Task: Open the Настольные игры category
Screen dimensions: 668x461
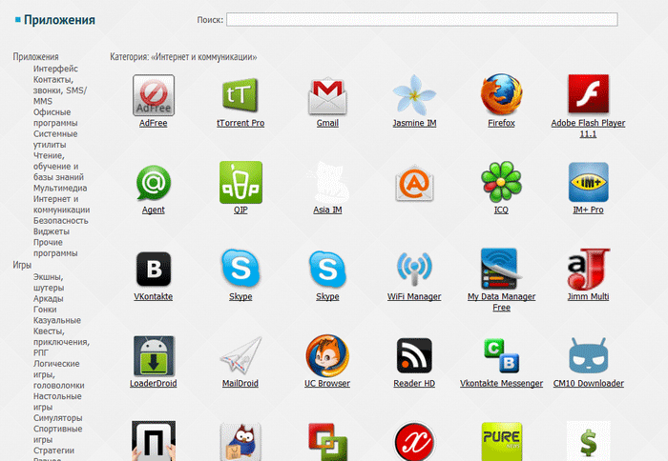Action: coord(57,401)
